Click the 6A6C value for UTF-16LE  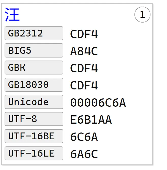[84, 154]
